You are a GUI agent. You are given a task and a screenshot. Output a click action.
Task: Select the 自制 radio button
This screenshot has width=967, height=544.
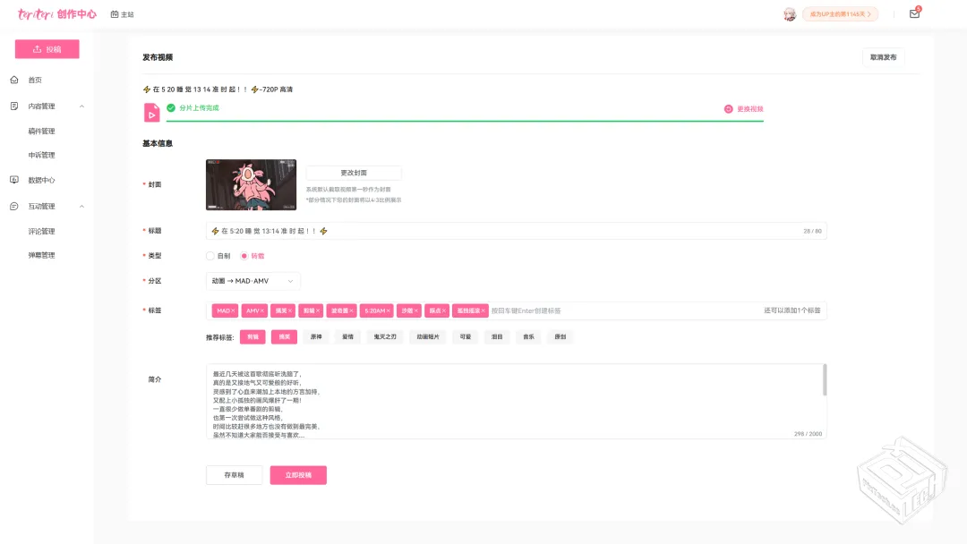[x=210, y=256]
